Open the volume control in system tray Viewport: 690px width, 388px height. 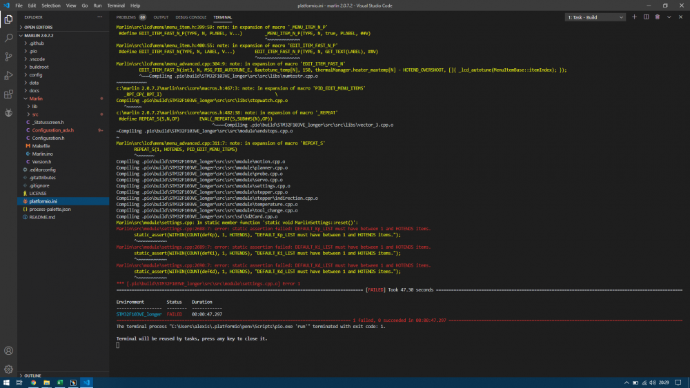click(x=652, y=382)
